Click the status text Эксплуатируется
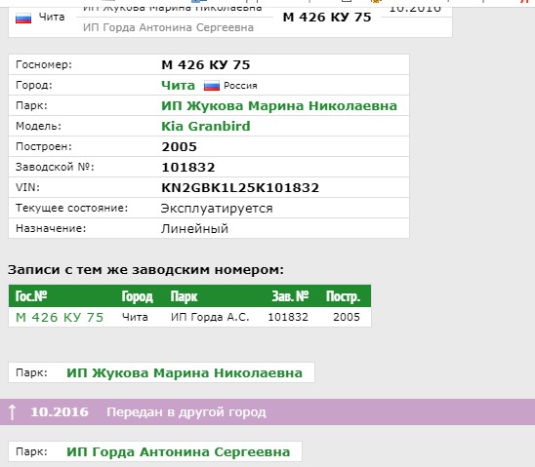535x467 pixels. (x=217, y=208)
